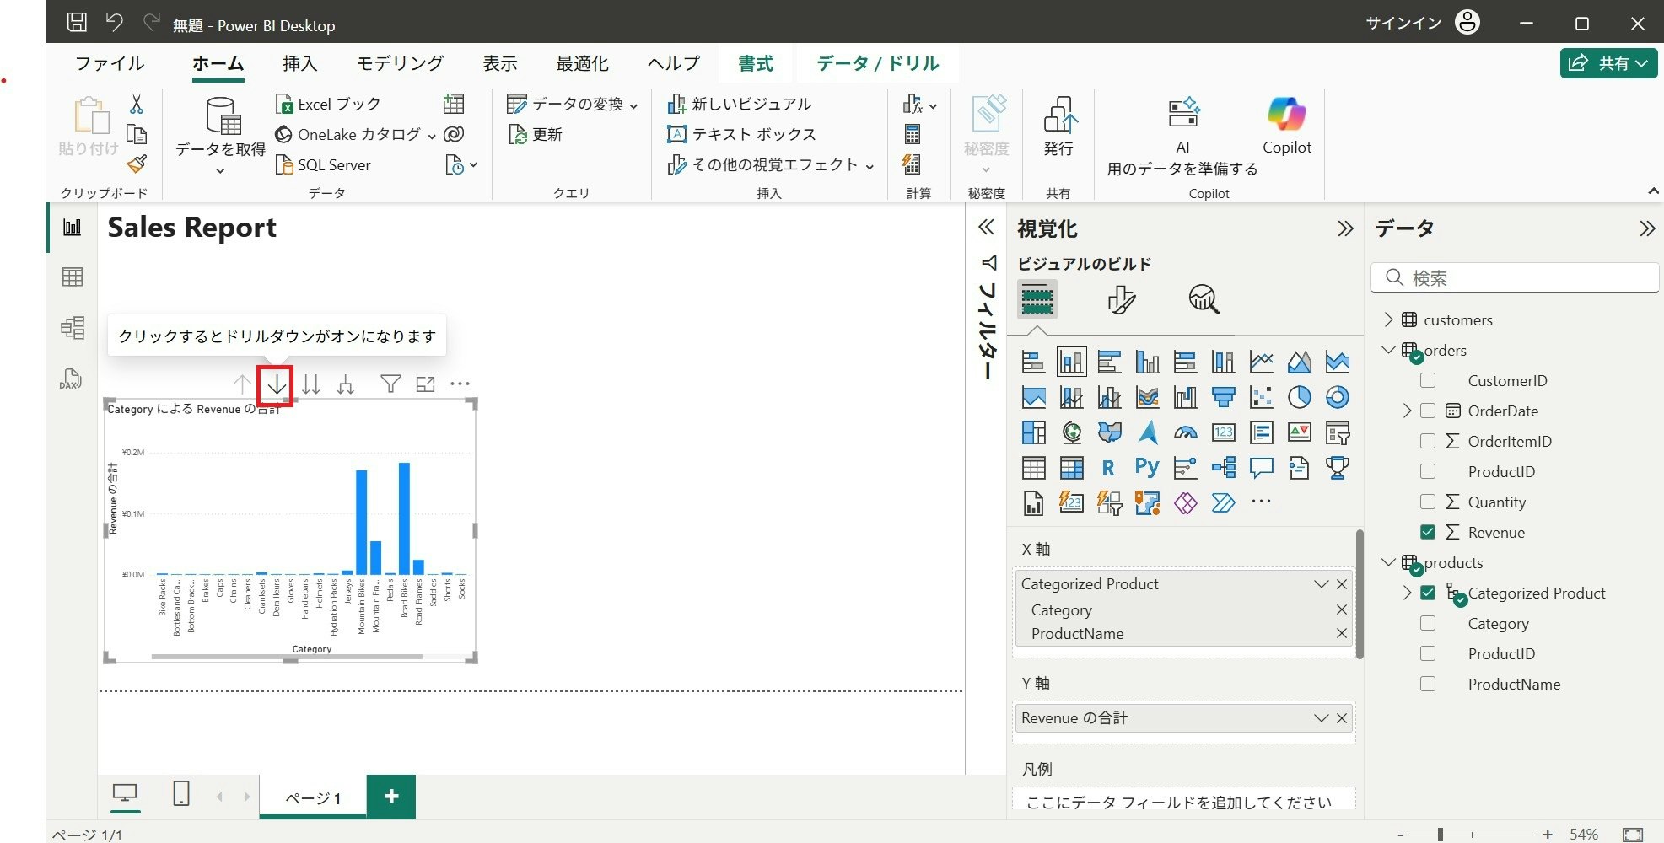
Task: Open the report view in left sidebar
Action: (x=73, y=228)
